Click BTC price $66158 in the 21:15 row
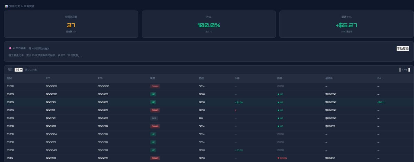Image resolution: width=414 pixels, height=162 pixels. coord(51,158)
